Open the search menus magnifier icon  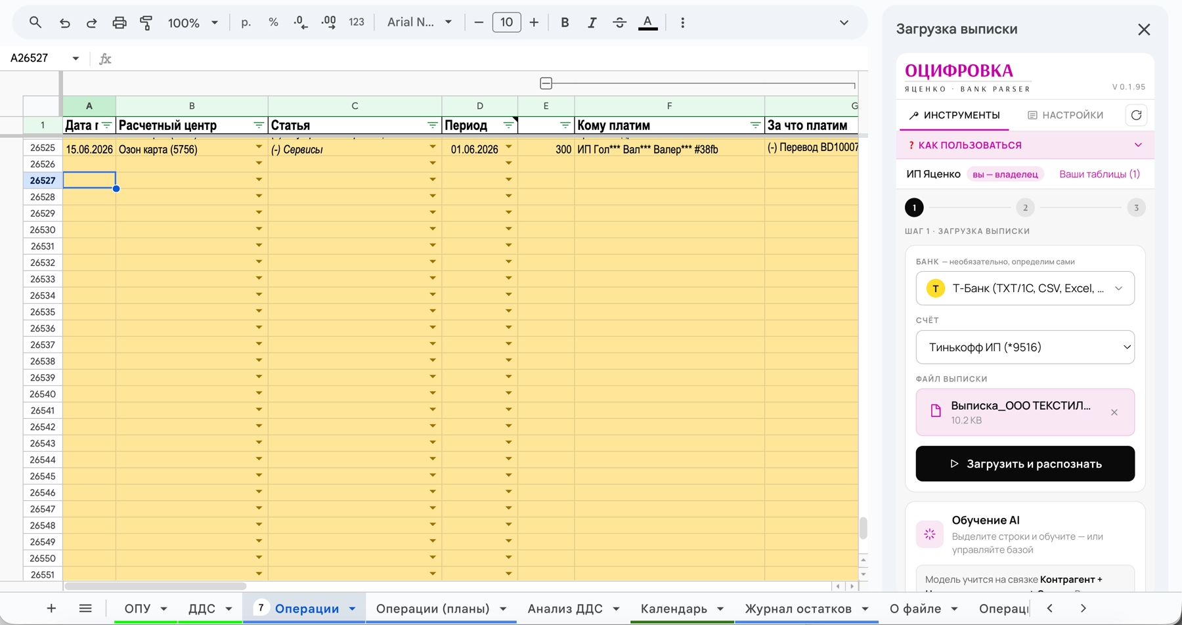tap(35, 22)
